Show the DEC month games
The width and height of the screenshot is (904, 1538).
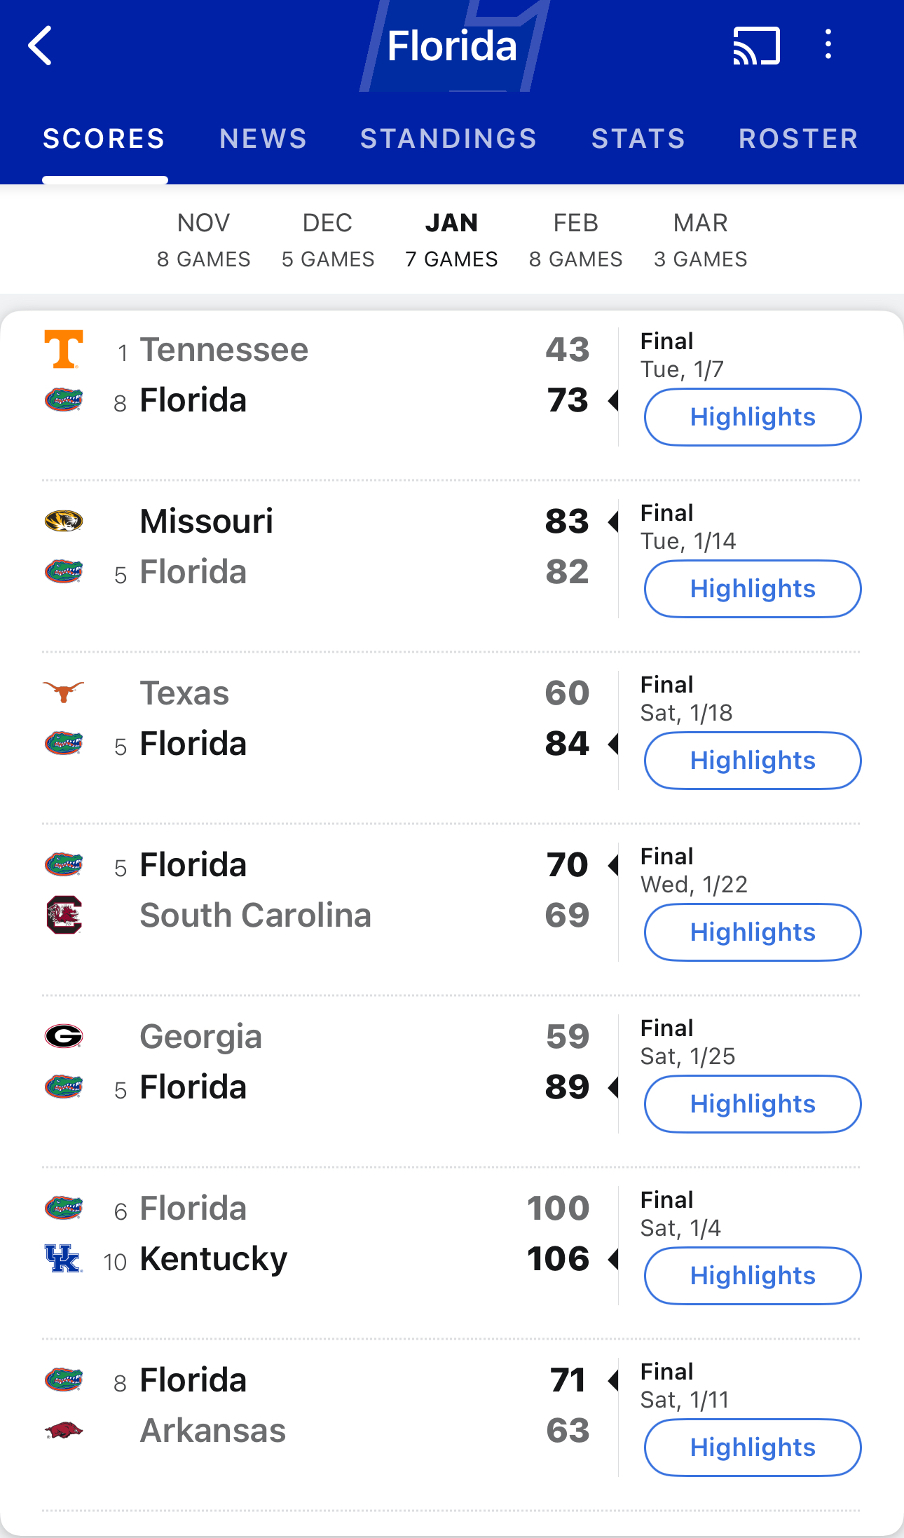[x=328, y=240]
